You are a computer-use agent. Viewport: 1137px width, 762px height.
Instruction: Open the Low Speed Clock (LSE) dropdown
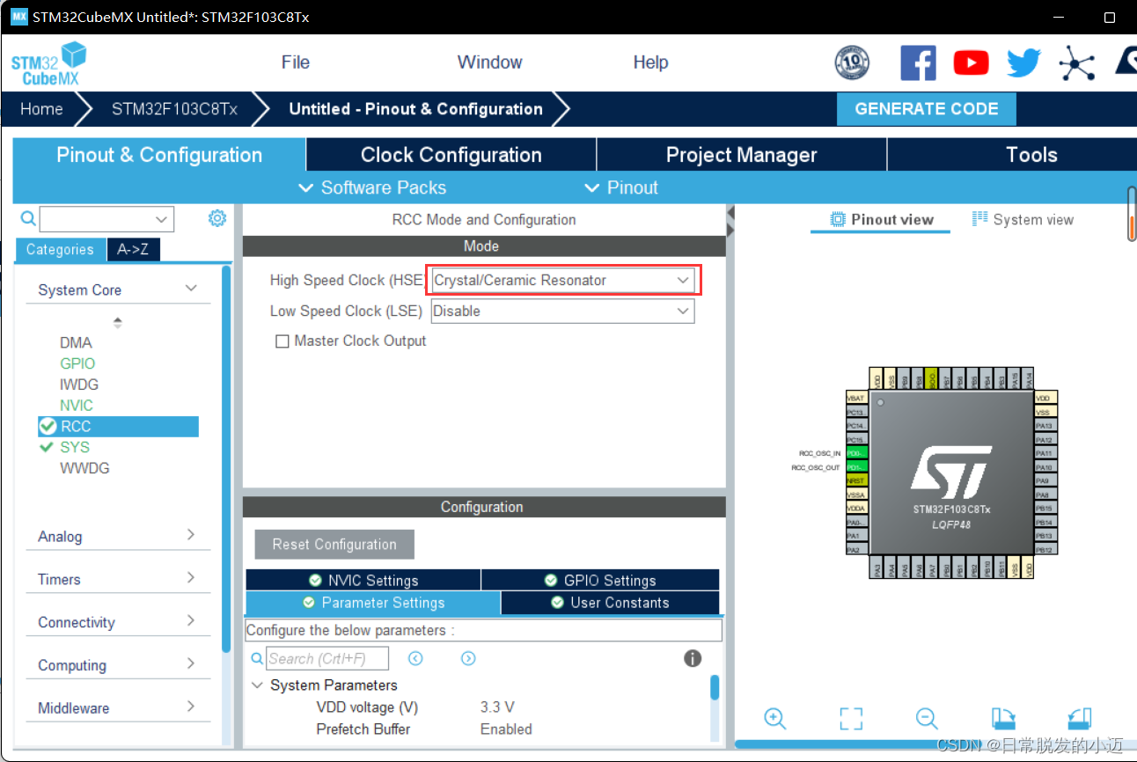tap(562, 311)
